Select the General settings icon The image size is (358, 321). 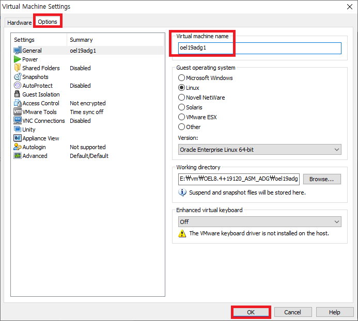[x=18, y=51]
